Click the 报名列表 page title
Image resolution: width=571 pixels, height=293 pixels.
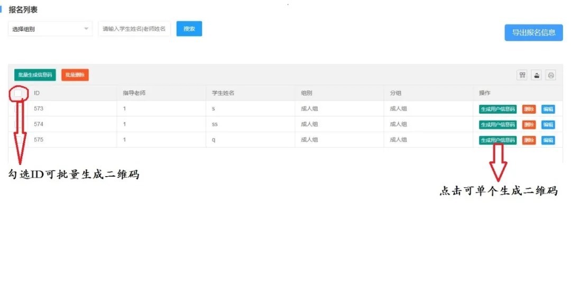point(23,10)
